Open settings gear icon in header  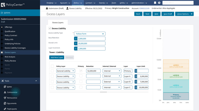point(159,3)
